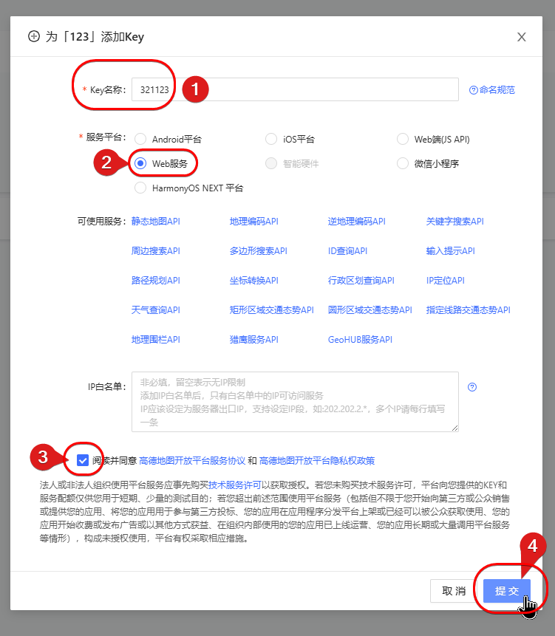Open the 猎鹰服务API link
555x636 pixels.
pyautogui.click(x=254, y=340)
